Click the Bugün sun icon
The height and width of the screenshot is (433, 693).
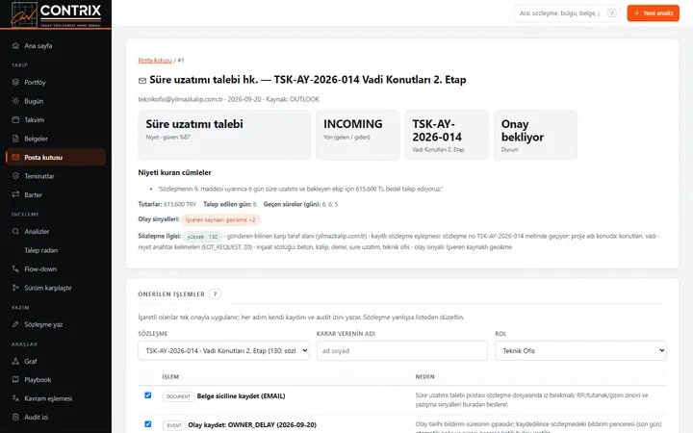tap(15, 101)
